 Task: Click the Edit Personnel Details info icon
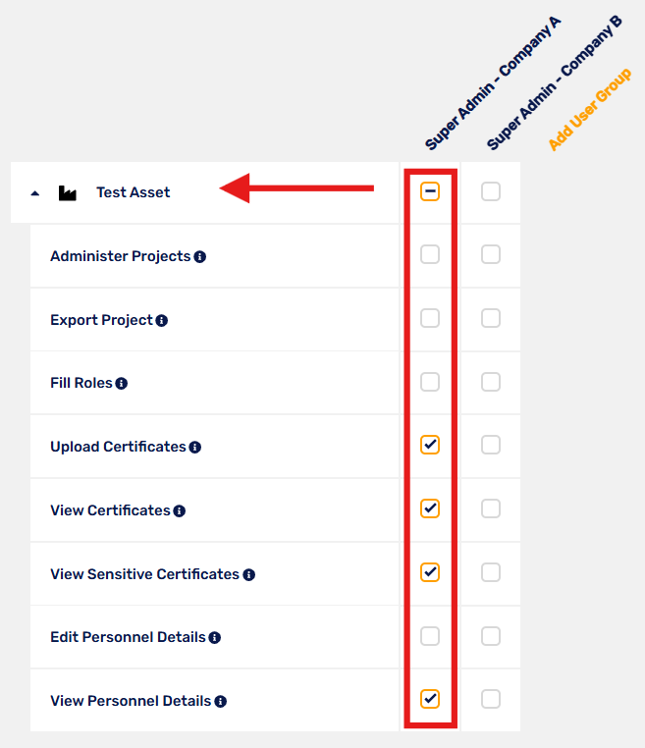tap(215, 638)
